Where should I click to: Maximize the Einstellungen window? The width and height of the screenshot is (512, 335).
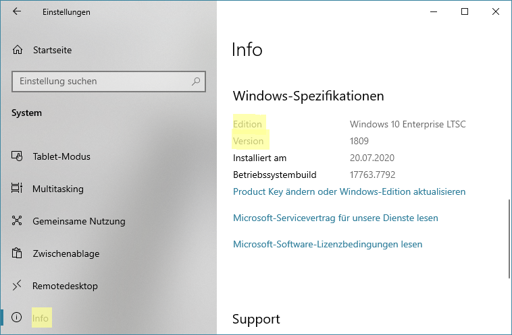click(465, 11)
